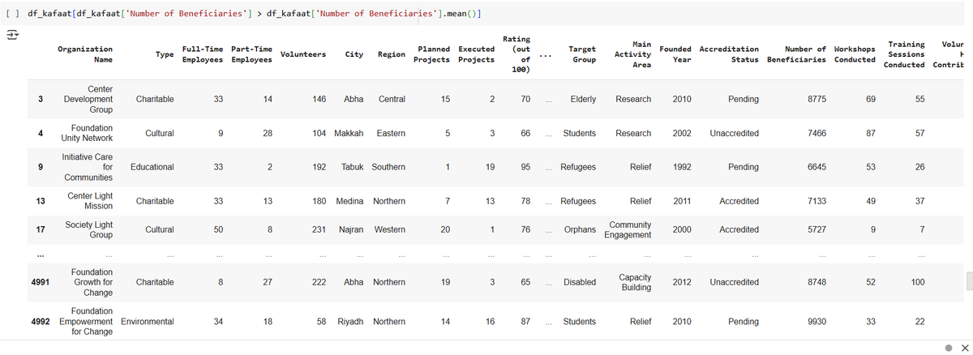This screenshot has height=355, width=973.
Task: Click the 'Capacity Building' activity cell
Action: [x=635, y=282]
